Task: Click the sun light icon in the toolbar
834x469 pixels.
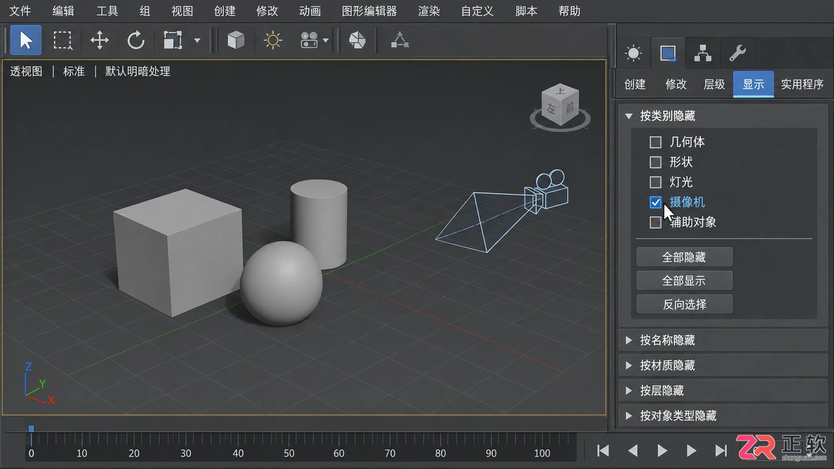Action: point(272,40)
